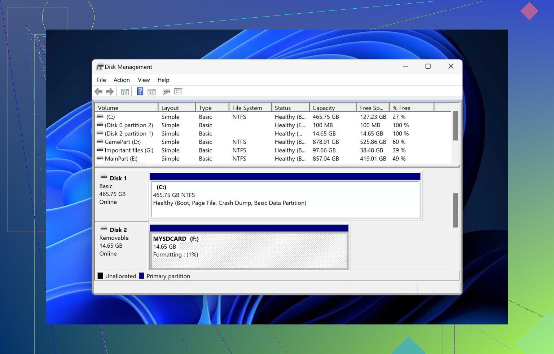Toggle the Show/Hide Console Tree toolbar icon
The image size is (554, 354).
[125, 92]
